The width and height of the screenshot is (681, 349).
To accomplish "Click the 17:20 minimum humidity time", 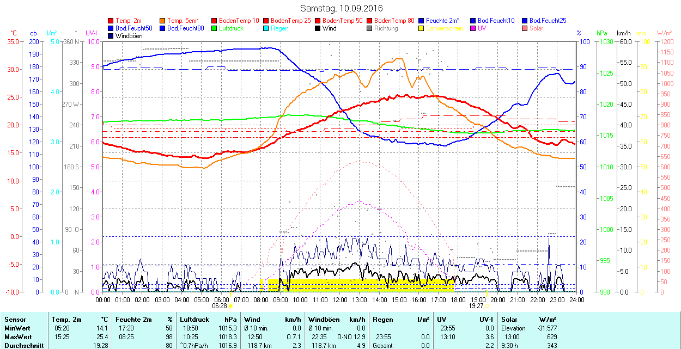I will [x=126, y=328].
